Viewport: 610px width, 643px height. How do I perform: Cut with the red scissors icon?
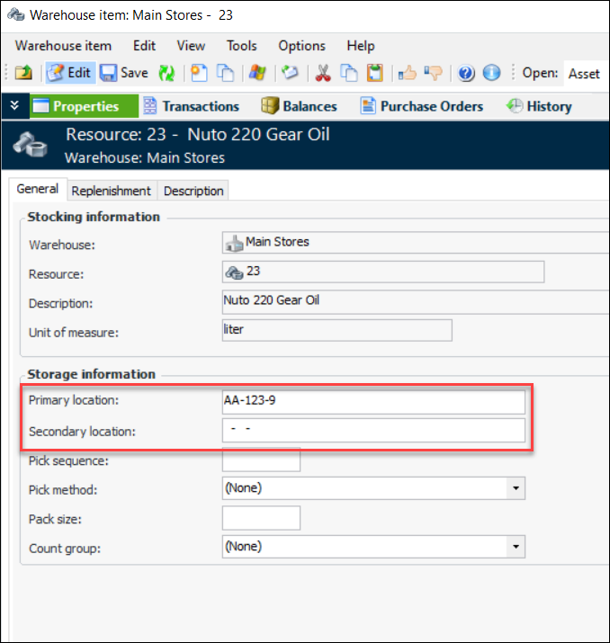coord(323,73)
